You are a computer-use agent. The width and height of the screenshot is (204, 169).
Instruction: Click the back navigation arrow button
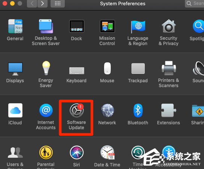point(32,3)
